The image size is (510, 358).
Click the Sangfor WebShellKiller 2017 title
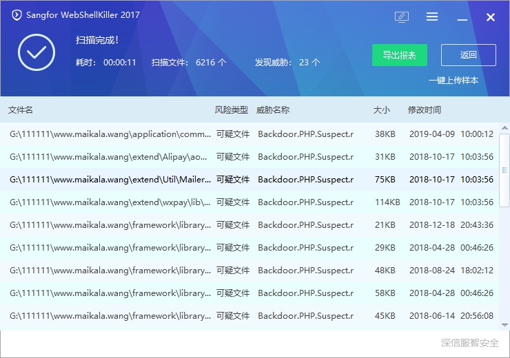point(83,15)
